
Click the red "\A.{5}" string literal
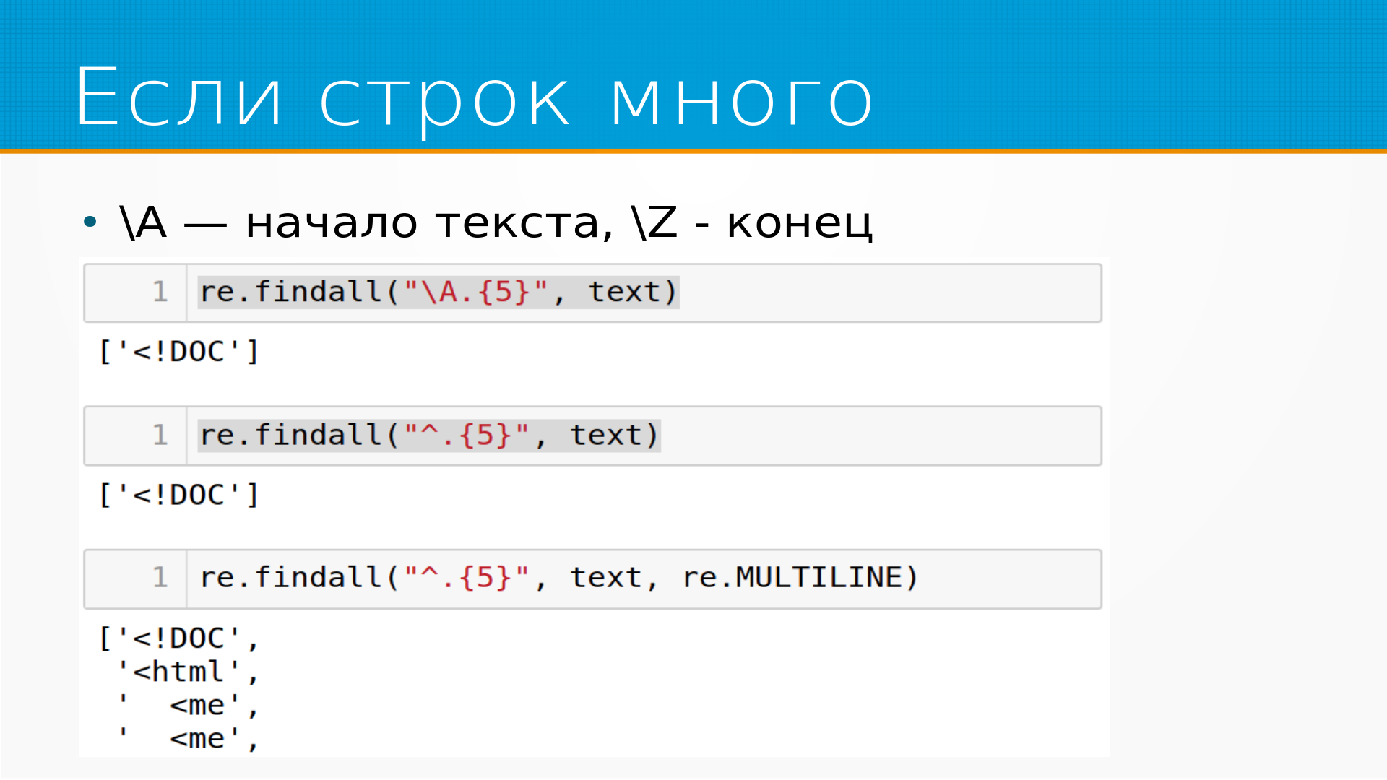point(475,292)
